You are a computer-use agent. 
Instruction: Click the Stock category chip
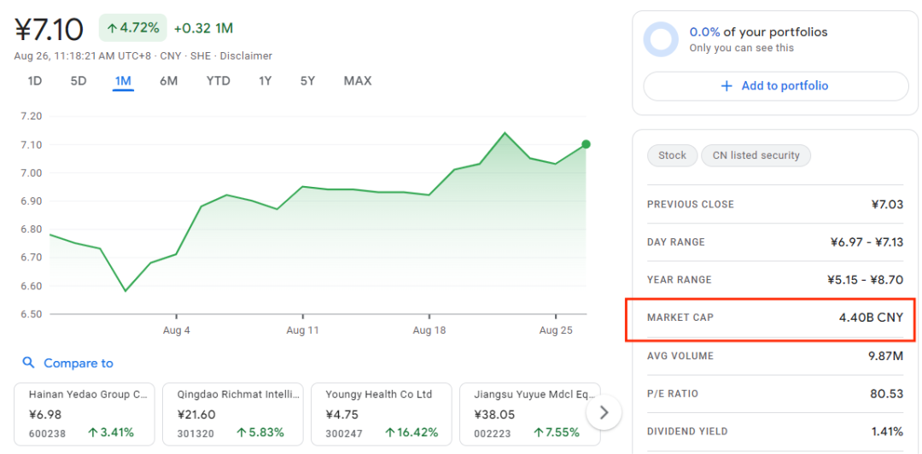672,155
